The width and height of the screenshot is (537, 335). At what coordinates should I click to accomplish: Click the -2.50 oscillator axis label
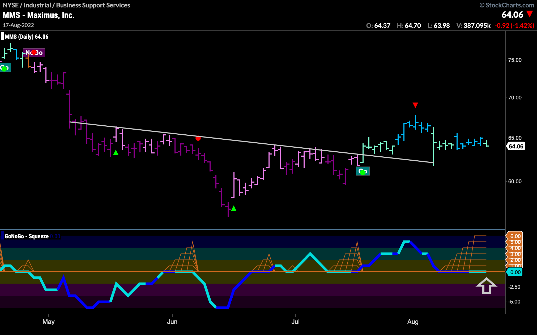(x=514, y=287)
